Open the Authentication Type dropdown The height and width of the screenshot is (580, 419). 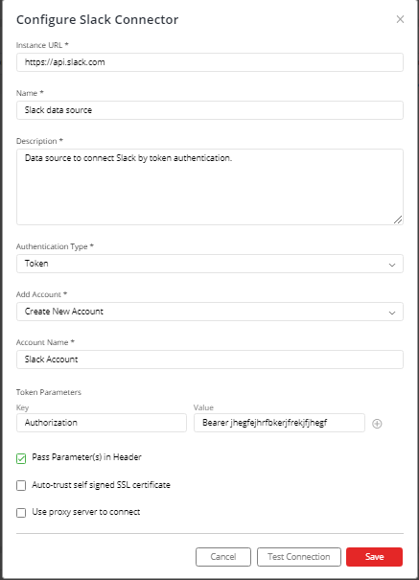pos(210,264)
